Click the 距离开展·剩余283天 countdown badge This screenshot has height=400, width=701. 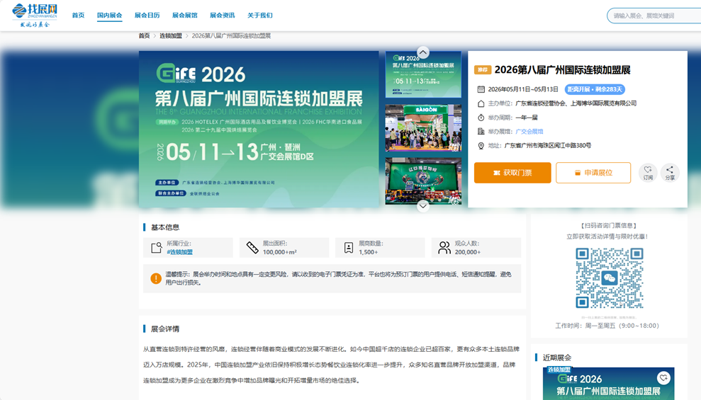pyautogui.click(x=595, y=89)
